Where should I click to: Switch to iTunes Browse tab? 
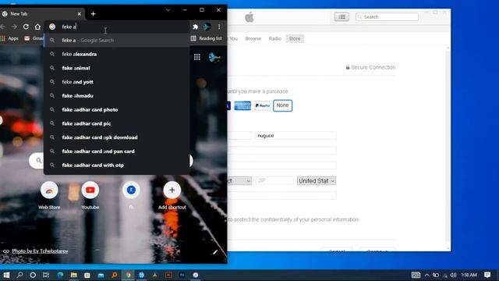tap(253, 38)
